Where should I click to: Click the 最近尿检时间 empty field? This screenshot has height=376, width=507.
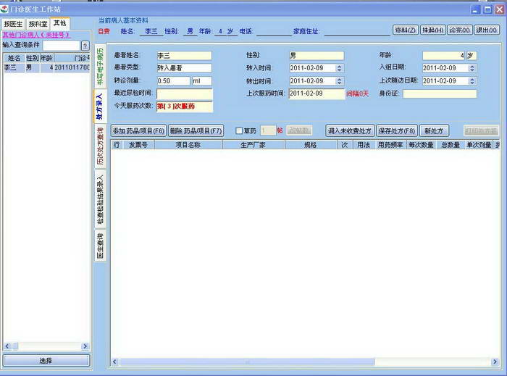click(185, 93)
